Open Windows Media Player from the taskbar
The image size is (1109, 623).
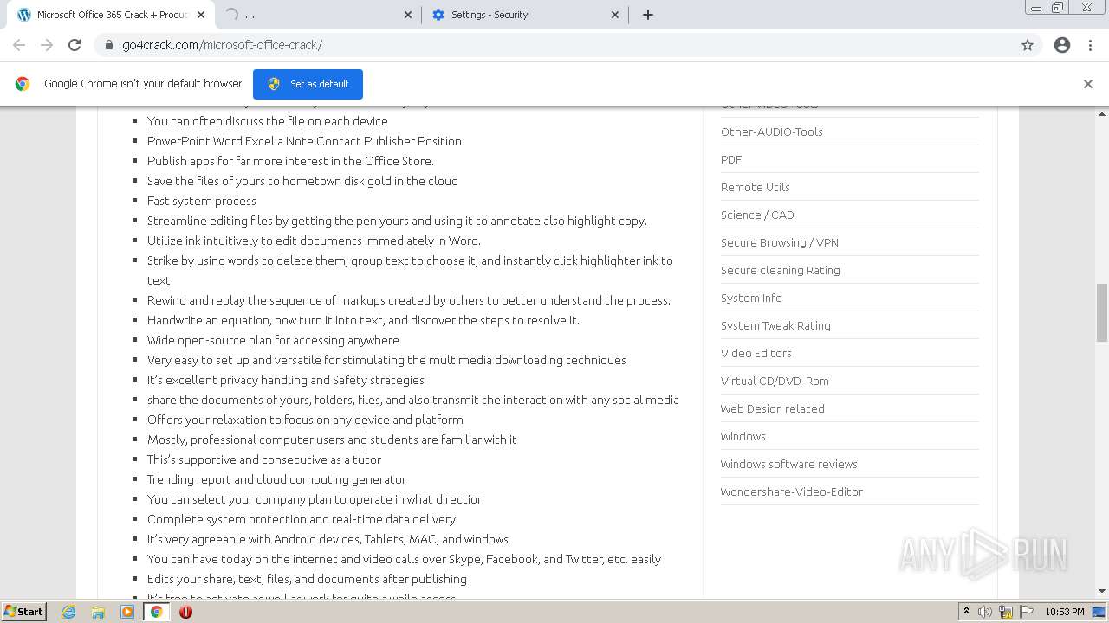pos(127,612)
